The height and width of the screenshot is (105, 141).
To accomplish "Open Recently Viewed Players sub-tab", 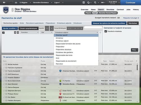I will coord(108,13).
